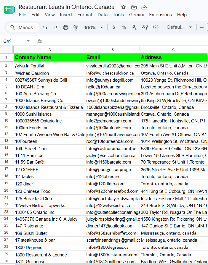208x265 pixels.
Task: Select cell rod@10fourteenbar.com
Action: coord(113,141)
